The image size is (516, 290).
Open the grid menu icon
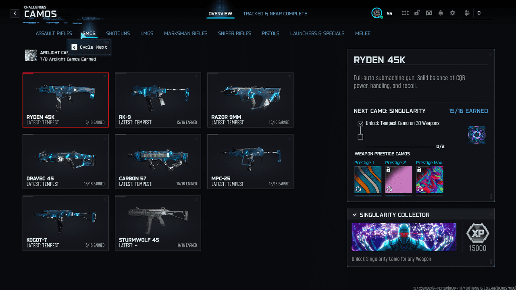(x=405, y=13)
